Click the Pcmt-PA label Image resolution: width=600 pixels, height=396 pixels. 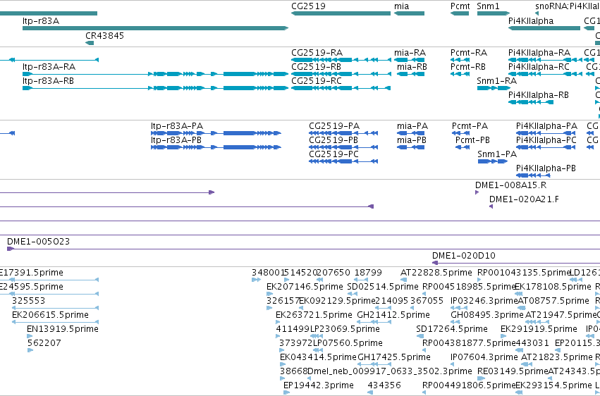470,126
